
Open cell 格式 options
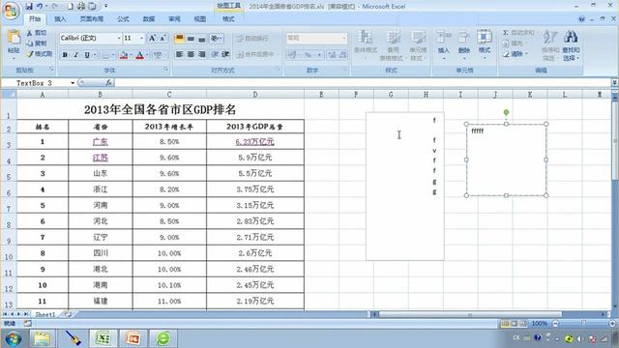point(485,45)
